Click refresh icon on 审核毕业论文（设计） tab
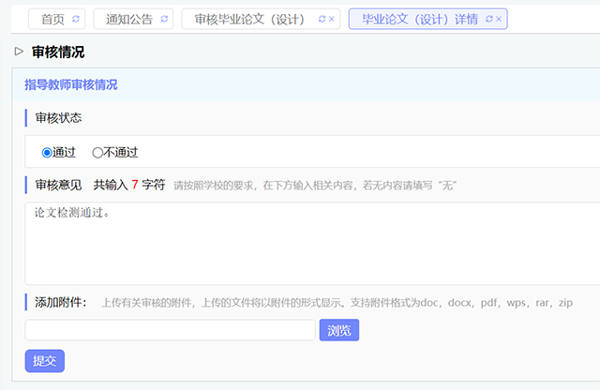Image resolution: width=600 pixels, height=392 pixels. [322, 19]
